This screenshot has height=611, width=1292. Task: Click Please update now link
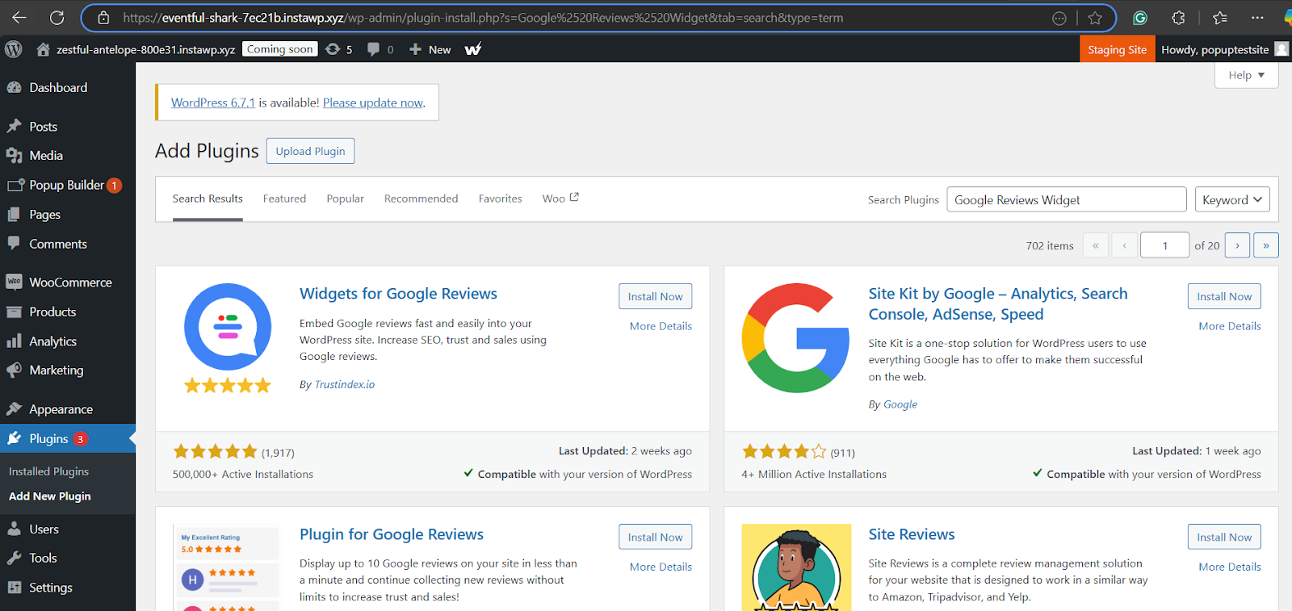[373, 103]
